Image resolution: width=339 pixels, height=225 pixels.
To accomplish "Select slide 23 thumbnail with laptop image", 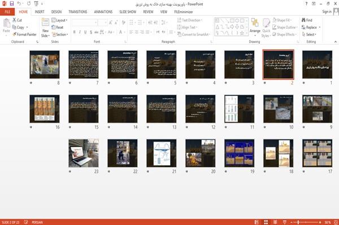I will 84,153.
